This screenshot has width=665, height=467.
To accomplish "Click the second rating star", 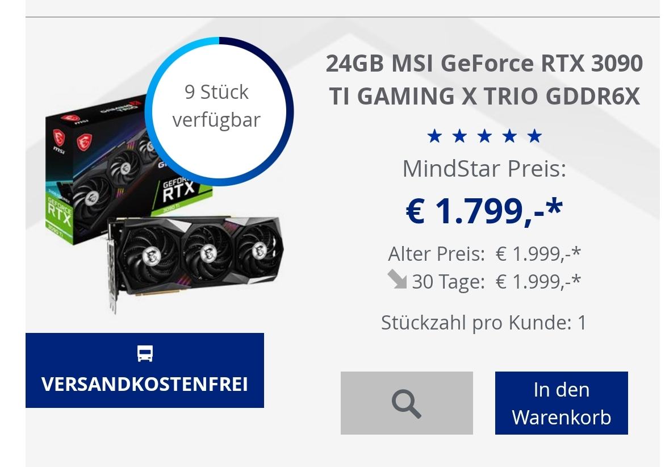I will 459,136.
